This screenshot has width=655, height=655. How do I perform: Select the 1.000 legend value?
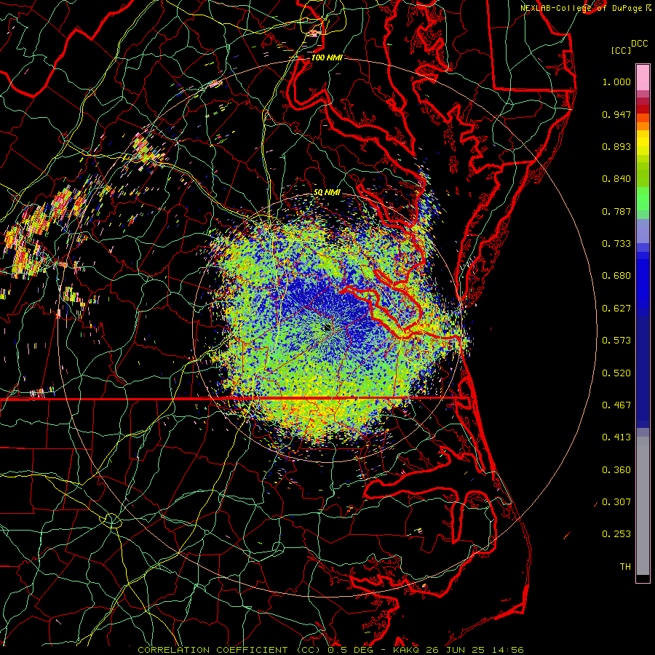pos(616,82)
